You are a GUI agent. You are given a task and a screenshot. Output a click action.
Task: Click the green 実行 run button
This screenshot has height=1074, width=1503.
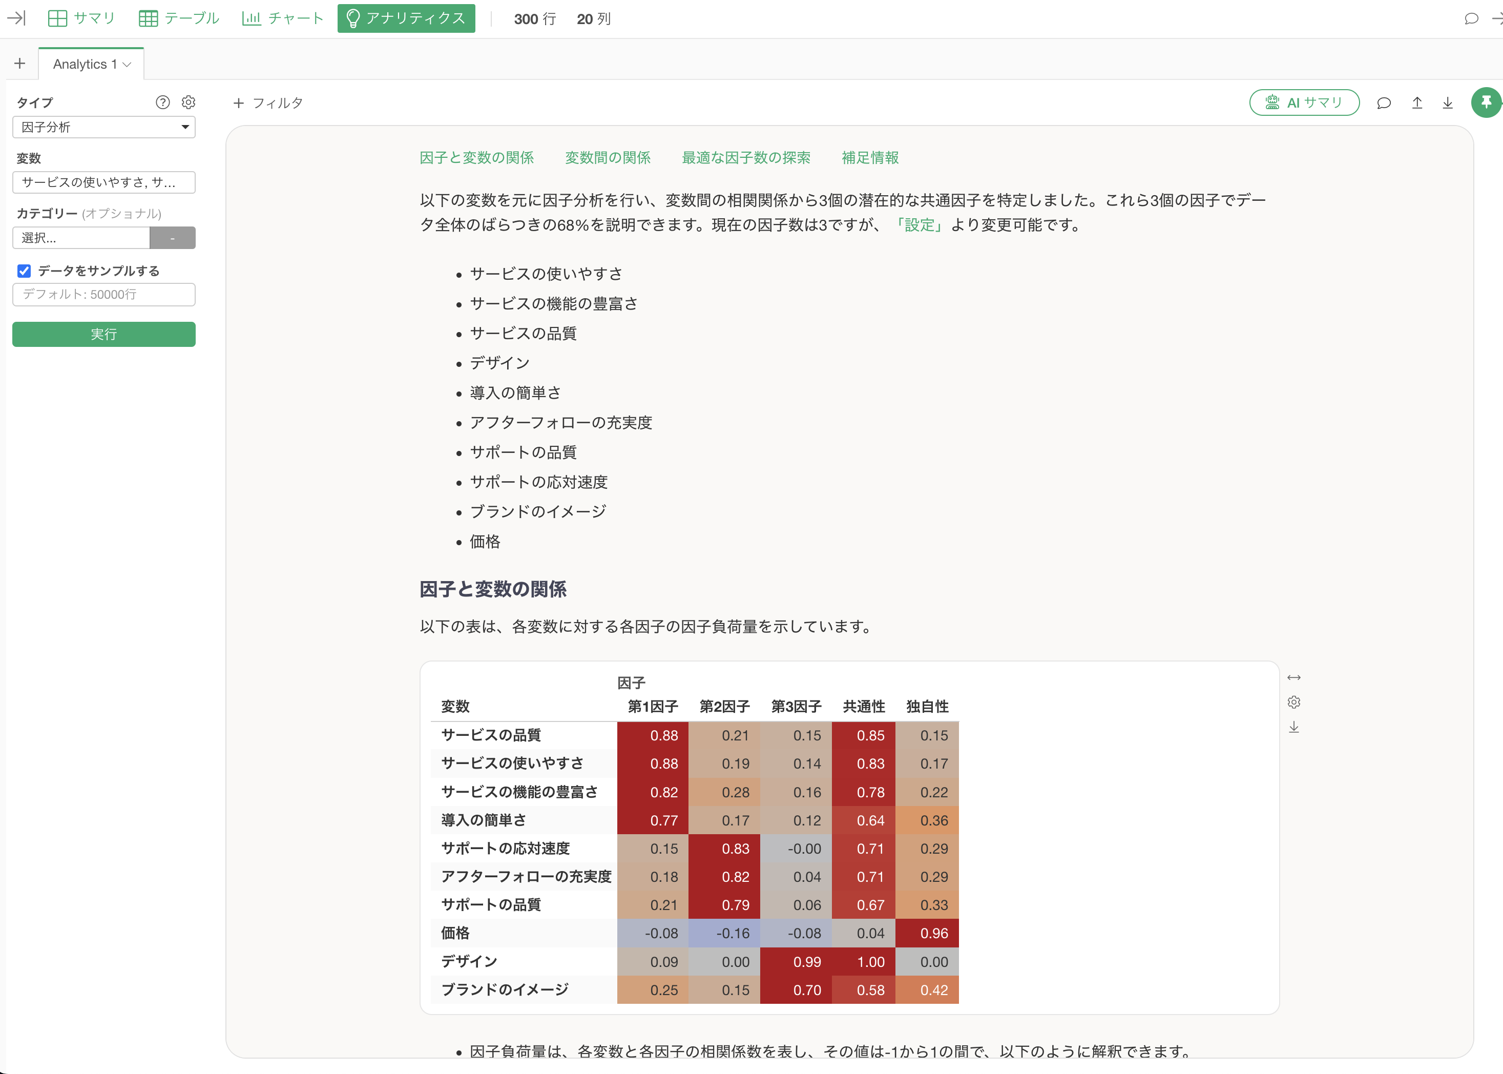[104, 334]
